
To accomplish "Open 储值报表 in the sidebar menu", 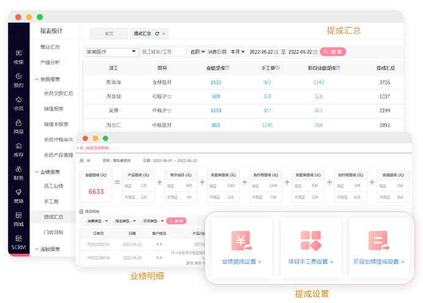I will pos(54,109).
